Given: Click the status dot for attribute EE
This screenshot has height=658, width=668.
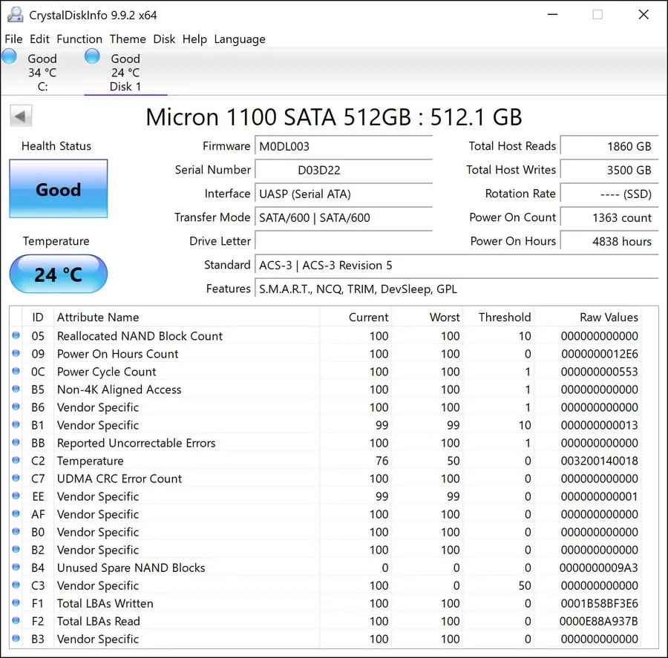Looking at the screenshot, I should tap(16, 496).
